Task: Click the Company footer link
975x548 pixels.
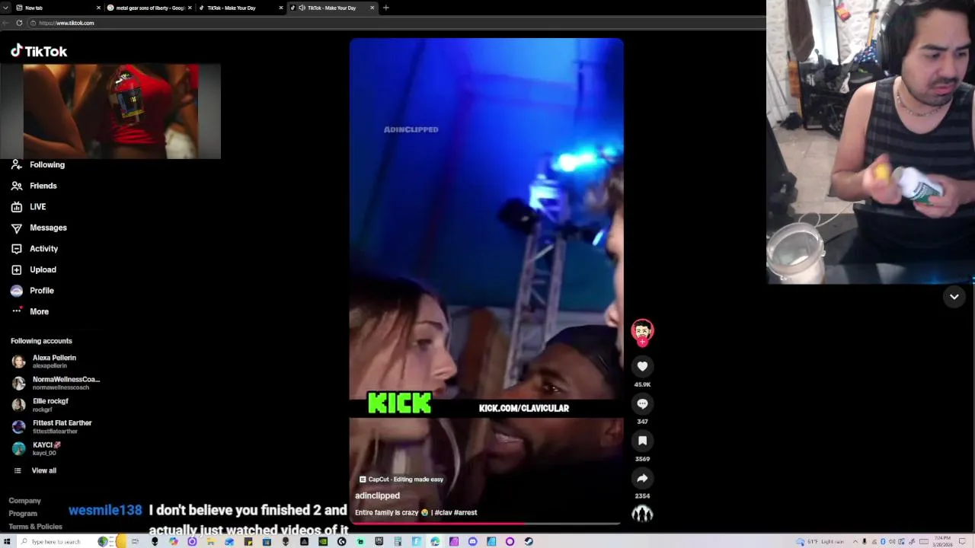Action: pyautogui.click(x=24, y=501)
